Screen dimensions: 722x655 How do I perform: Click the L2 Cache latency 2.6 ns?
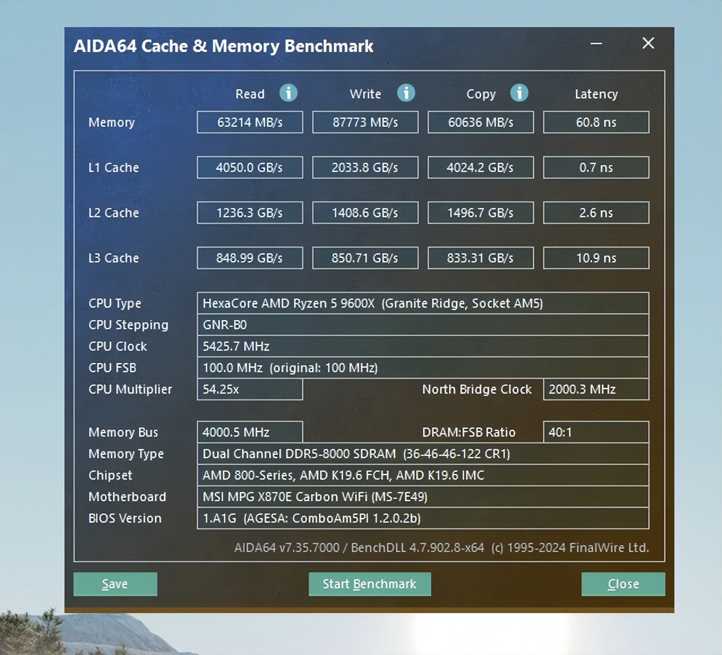[596, 213]
